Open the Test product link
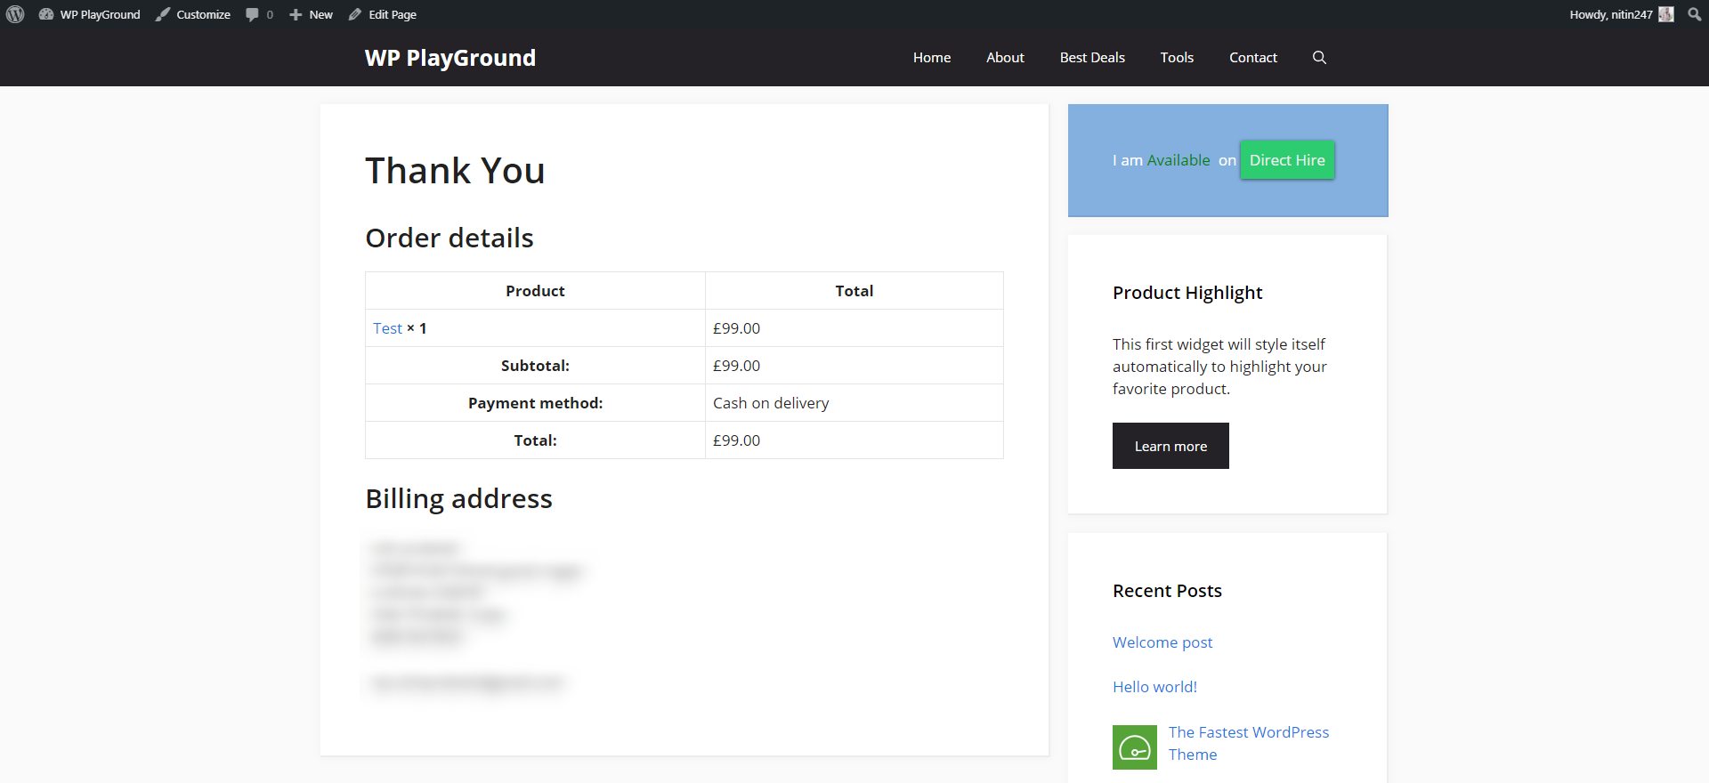The image size is (1709, 783). point(387,328)
